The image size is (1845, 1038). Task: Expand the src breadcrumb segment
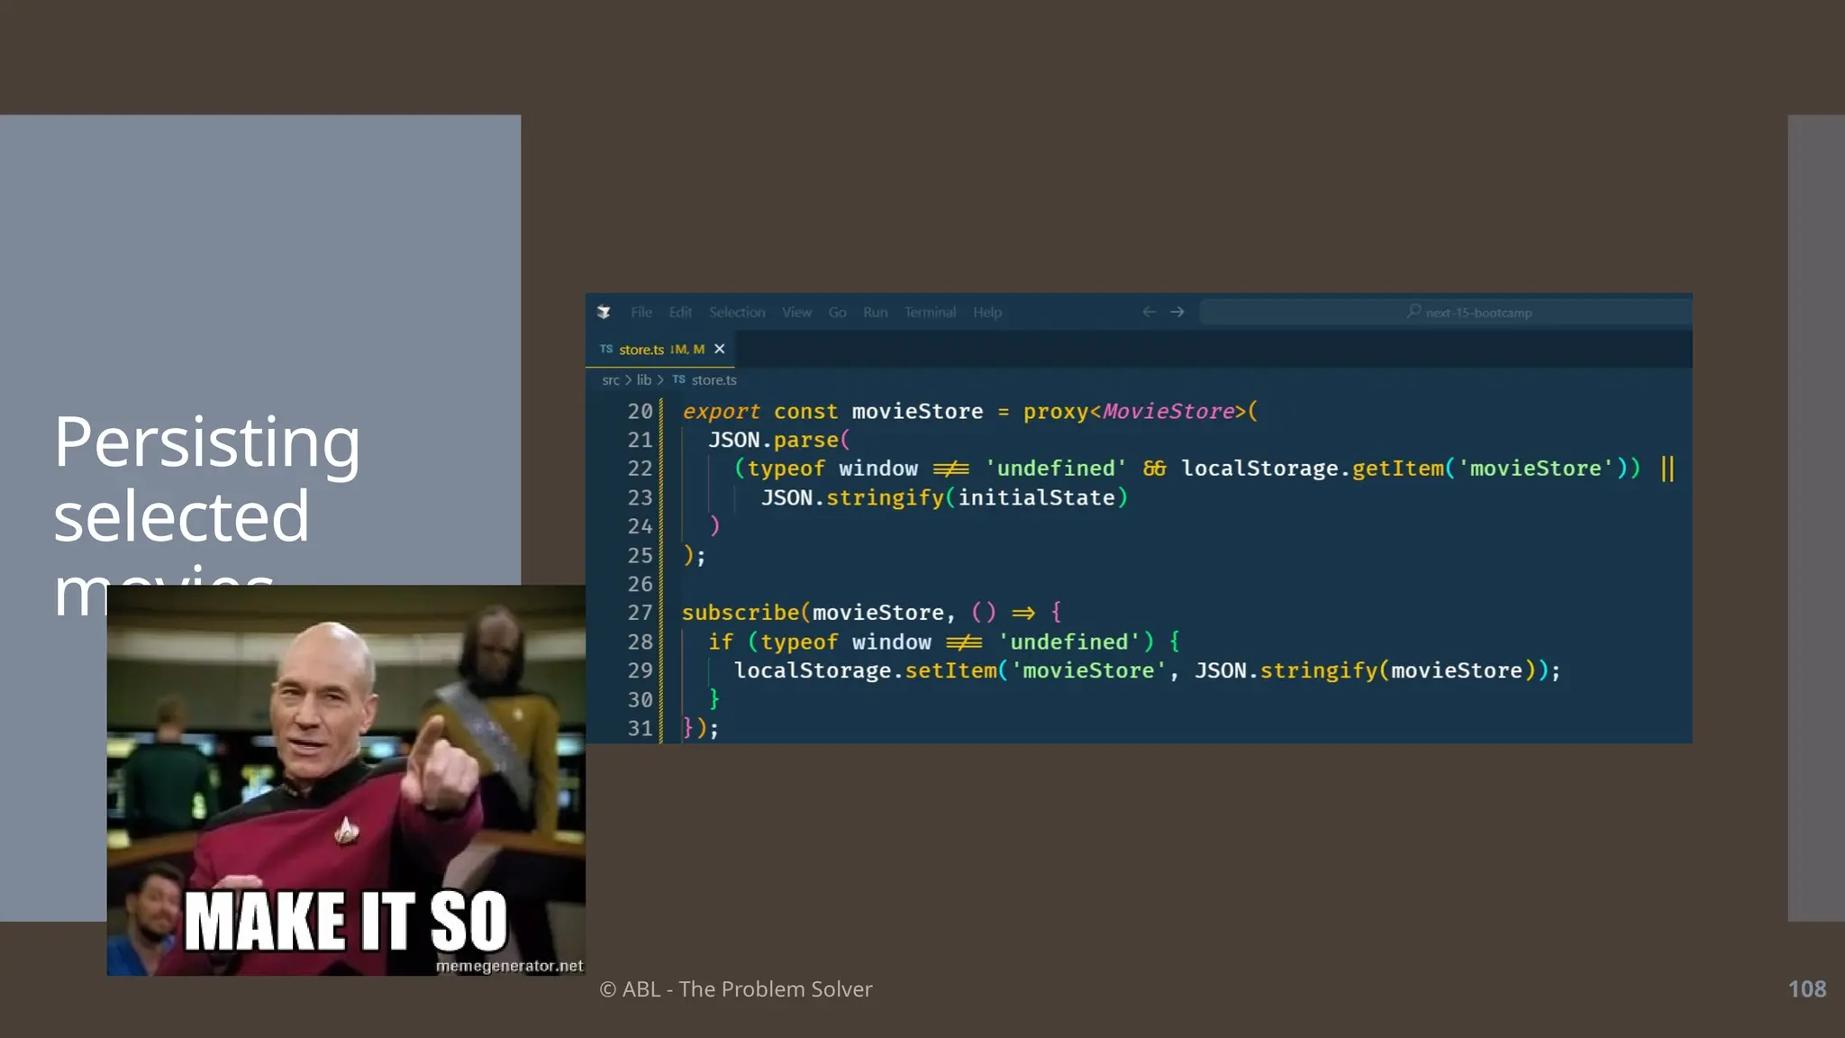pos(611,380)
